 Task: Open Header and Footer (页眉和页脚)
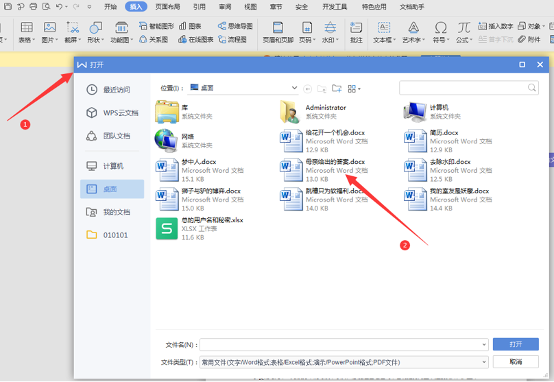tap(278, 32)
